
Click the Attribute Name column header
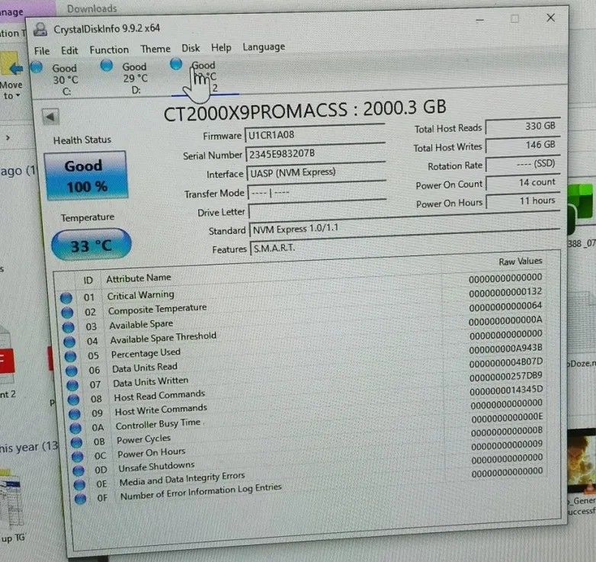pyautogui.click(x=139, y=278)
